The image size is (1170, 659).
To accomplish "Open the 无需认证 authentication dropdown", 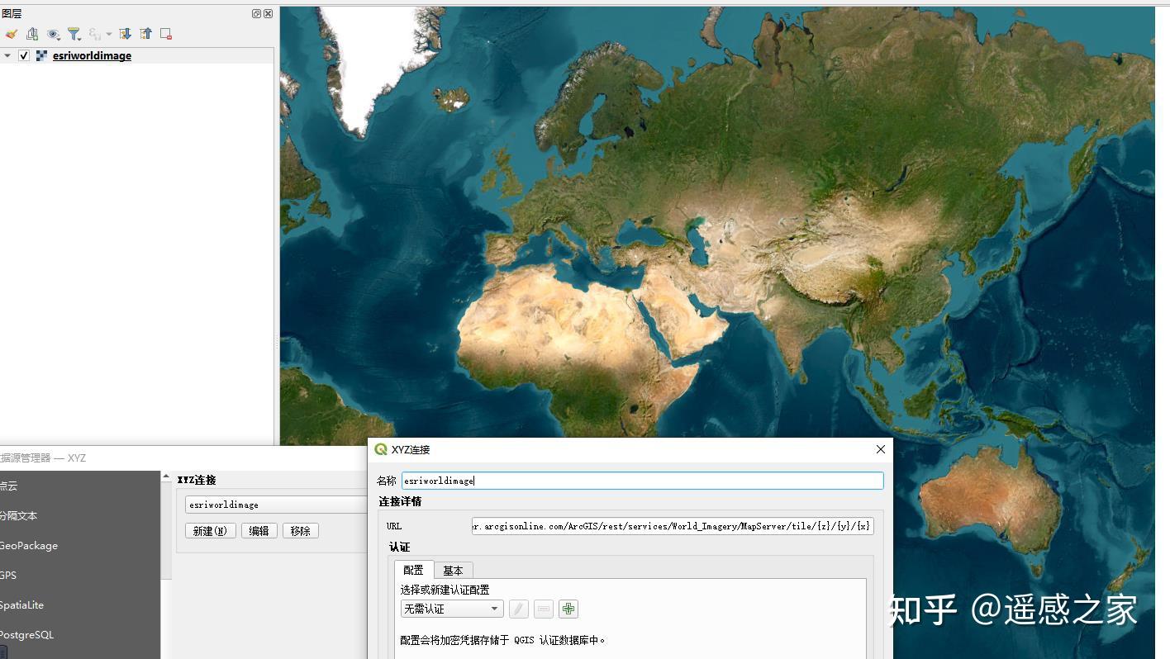I will (452, 609).
